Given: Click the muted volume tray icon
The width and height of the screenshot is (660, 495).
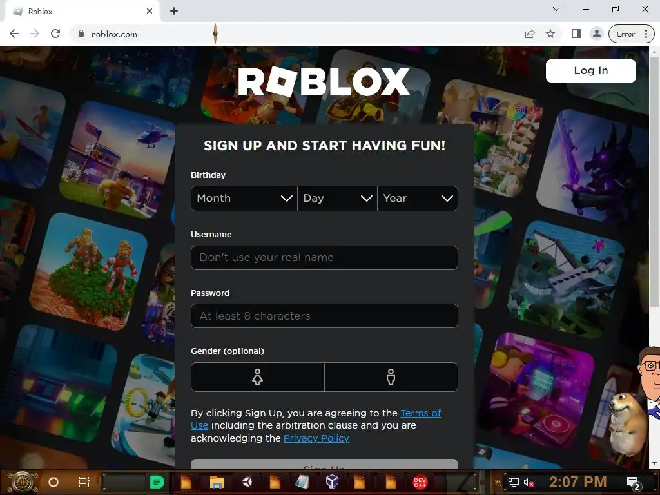Looking at the screenshot, I should click(x=529, y=482).
